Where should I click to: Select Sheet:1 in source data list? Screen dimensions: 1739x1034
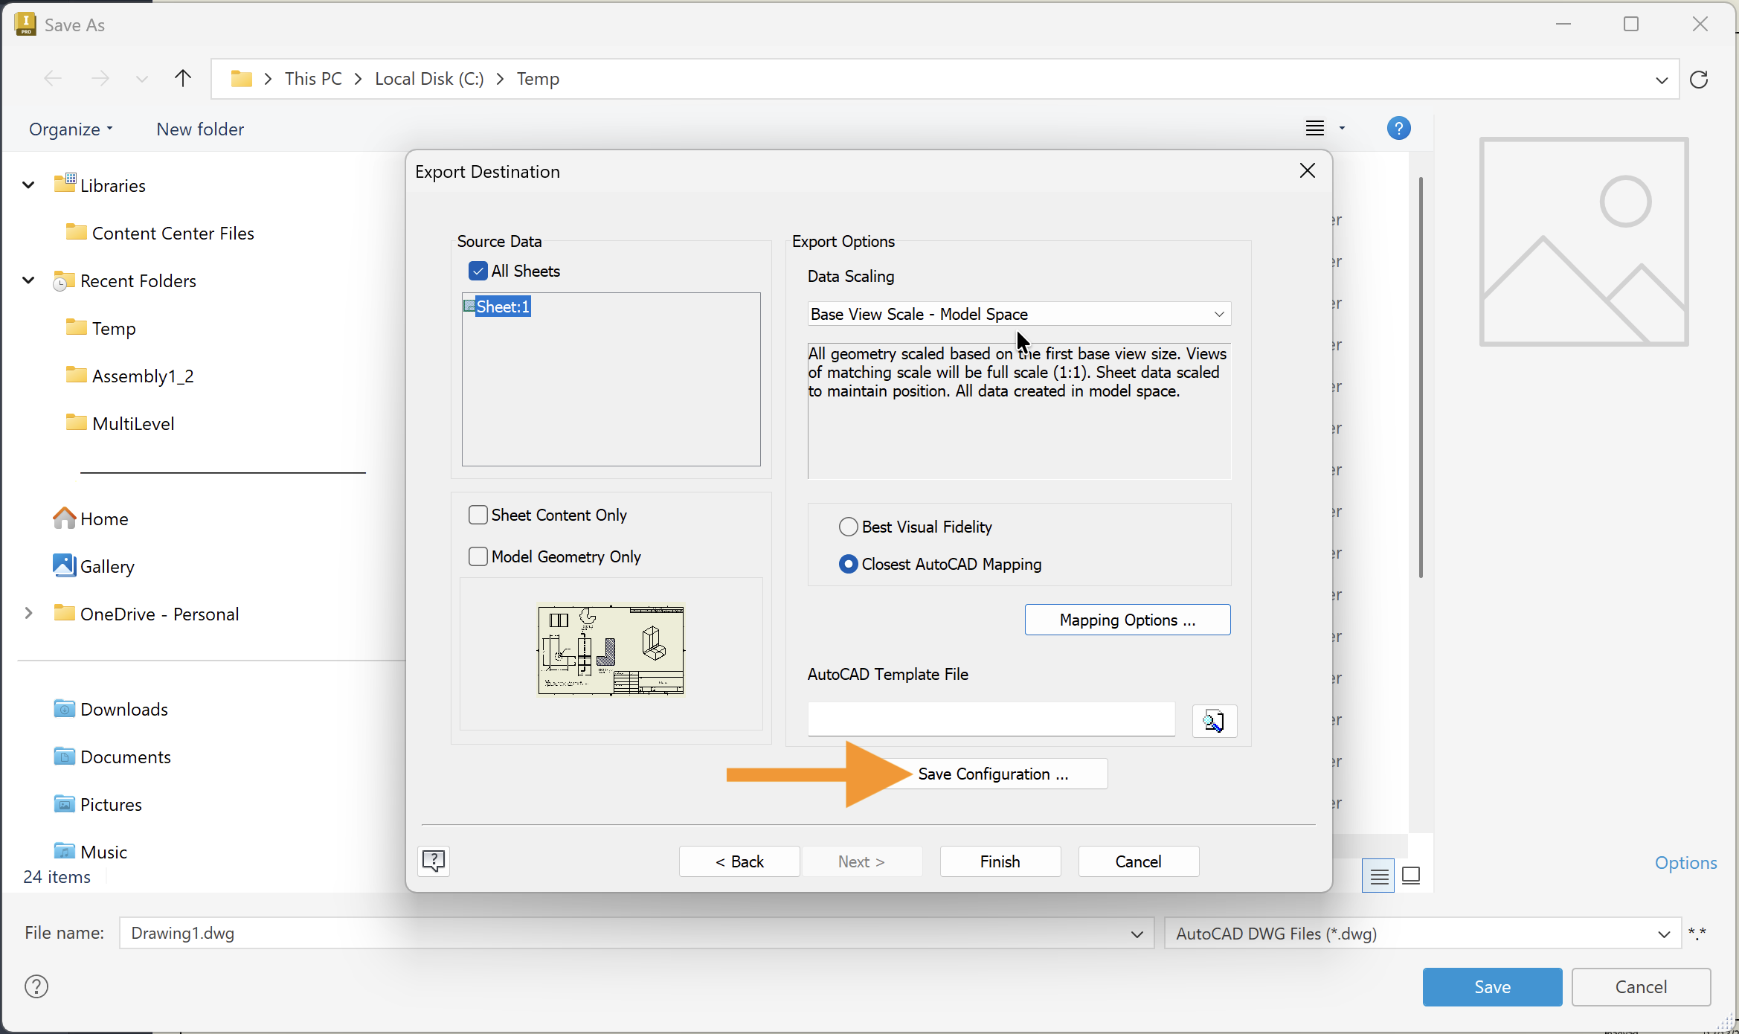pos(497,306)
